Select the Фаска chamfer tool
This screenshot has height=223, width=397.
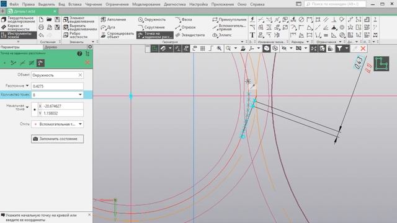pyautogui.click(x=184, y=19)
